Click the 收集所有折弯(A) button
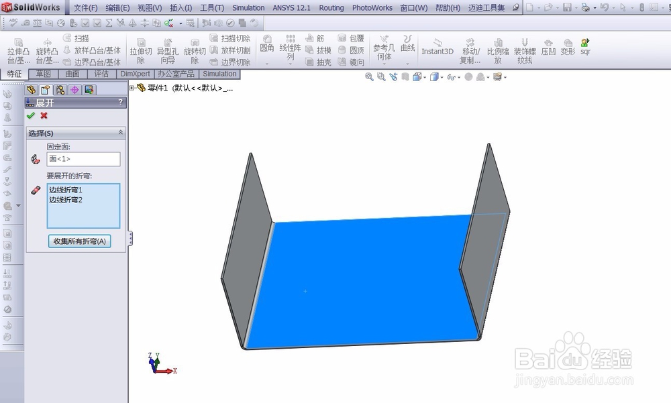Viewport: 671px width, 403px height. tap(80, 241)
